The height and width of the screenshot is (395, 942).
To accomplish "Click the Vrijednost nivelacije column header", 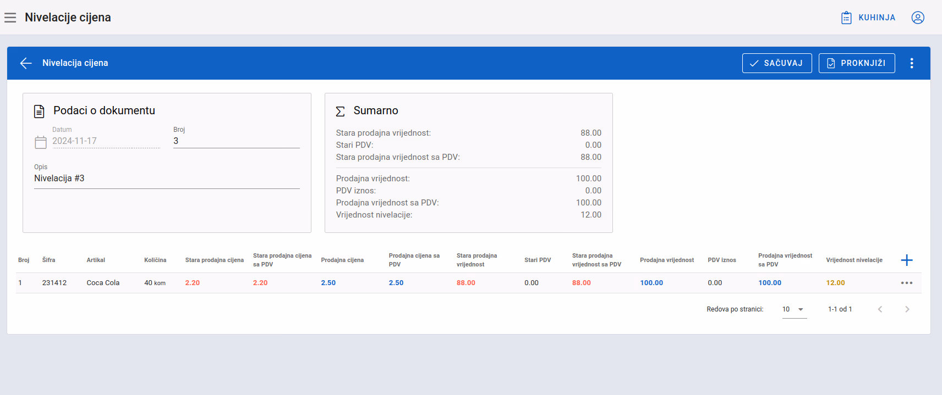I will pyautogui.click(x=854, y=260).
